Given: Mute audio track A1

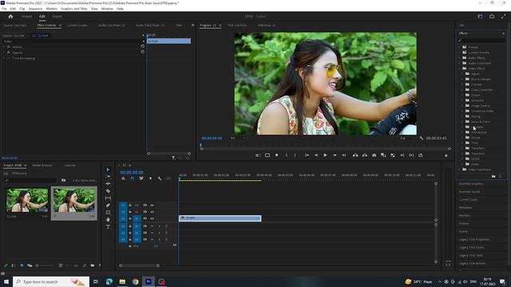Looking at the screenshot, I should click(152, 226).
